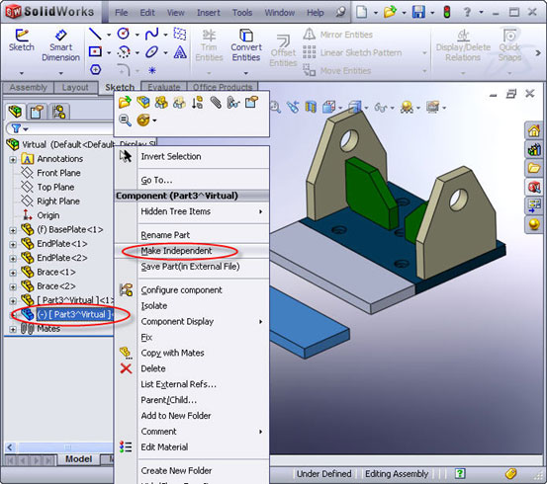Open the ConfigurationManager tab icon
Viewport: 547px width, 484px height.
click(x=58, y=112)
